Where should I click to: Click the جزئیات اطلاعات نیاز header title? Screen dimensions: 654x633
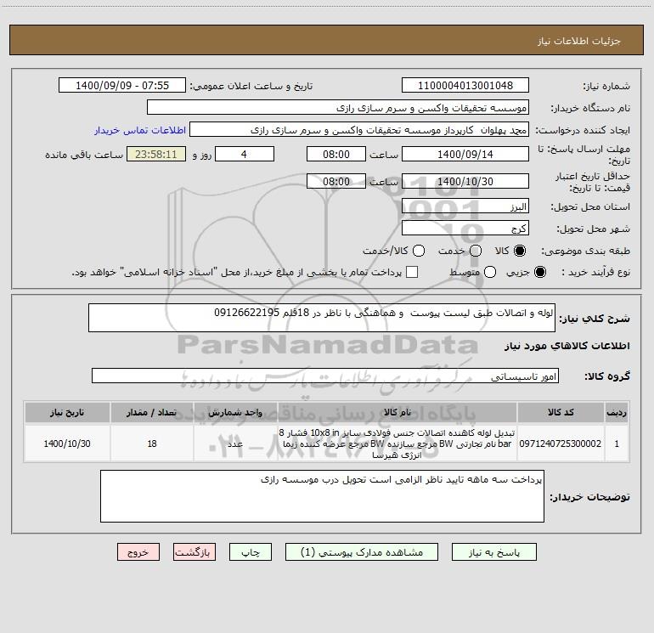click(x=578, y=41)
